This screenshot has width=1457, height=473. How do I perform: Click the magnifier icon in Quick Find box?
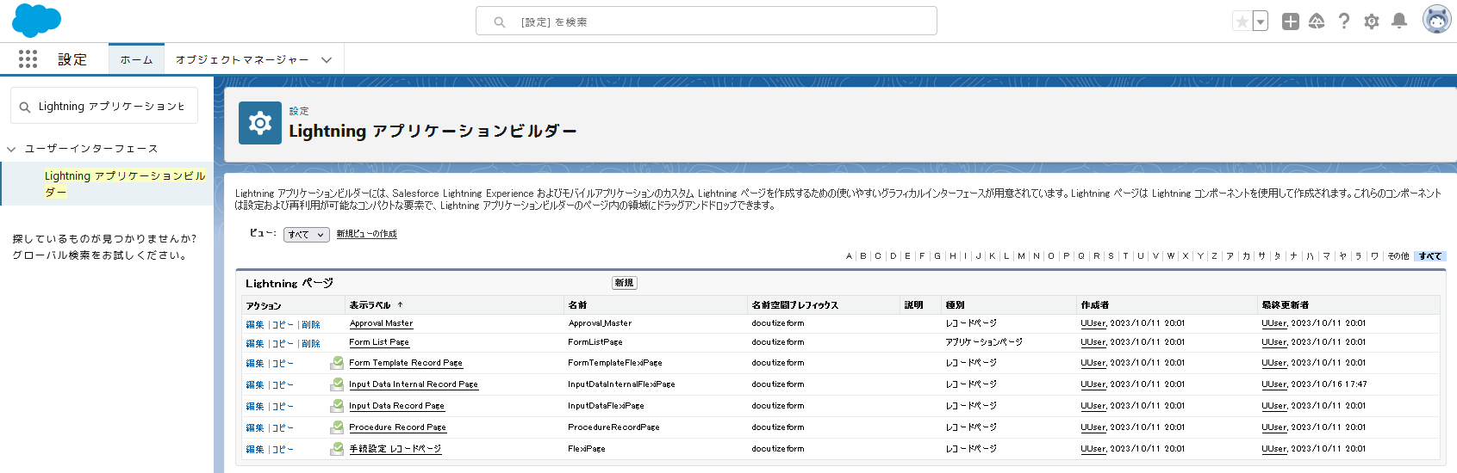pos(25,107)
